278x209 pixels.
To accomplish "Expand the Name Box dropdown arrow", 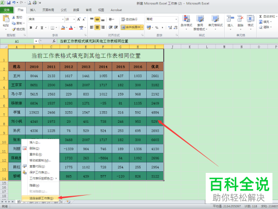I will tap(36, 41).
